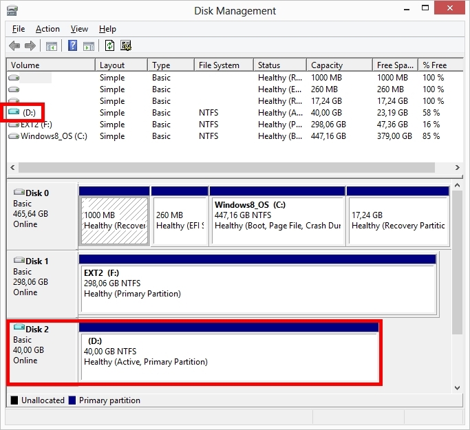Click the horizontal scrollbar right arrow
The image size is (470, 430).
(457, 167)
